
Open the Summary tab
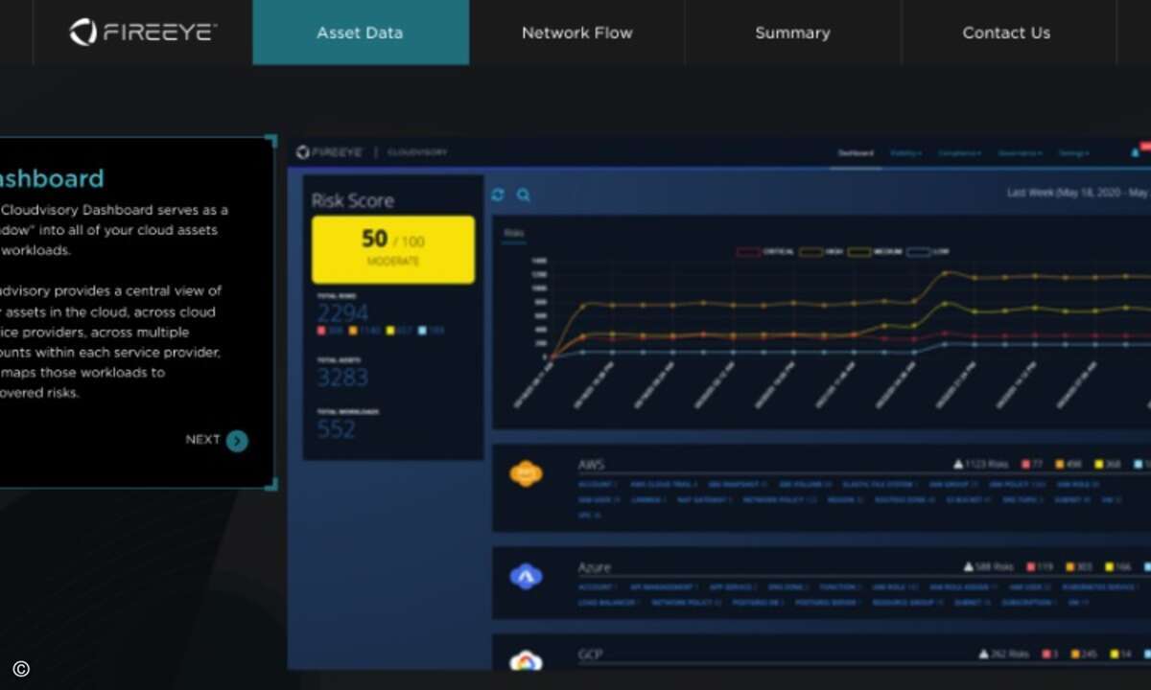tap(792, 33)
